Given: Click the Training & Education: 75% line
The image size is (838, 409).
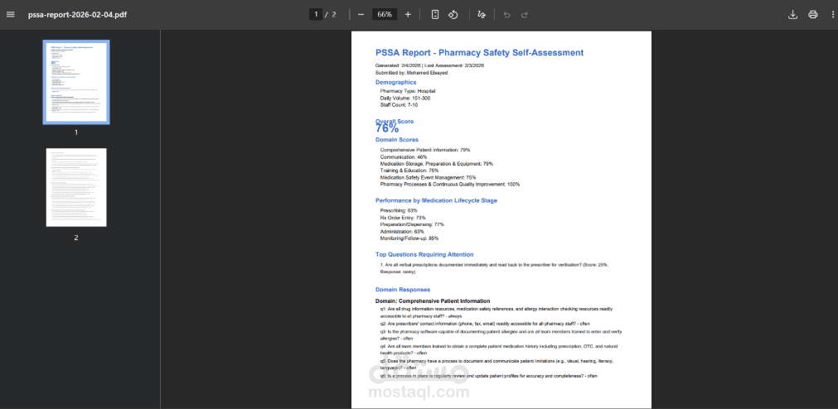Looking at the screenshot, I should [409, 171].
